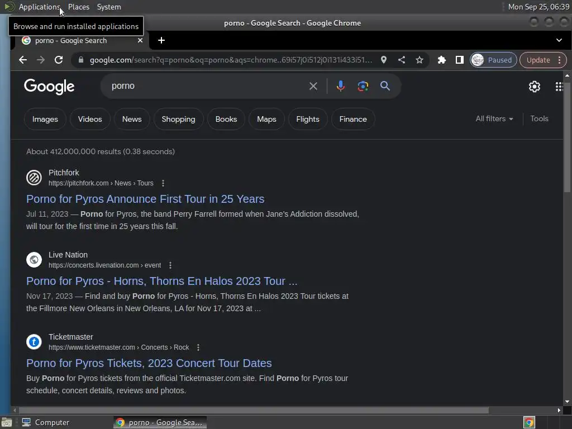Switch to Shopping results

(x=178, y=119)
